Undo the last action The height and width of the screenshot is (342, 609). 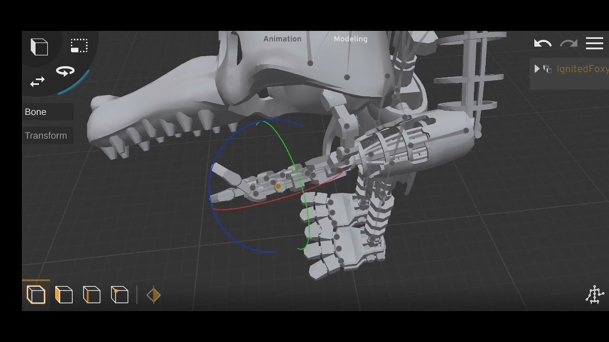542,44
